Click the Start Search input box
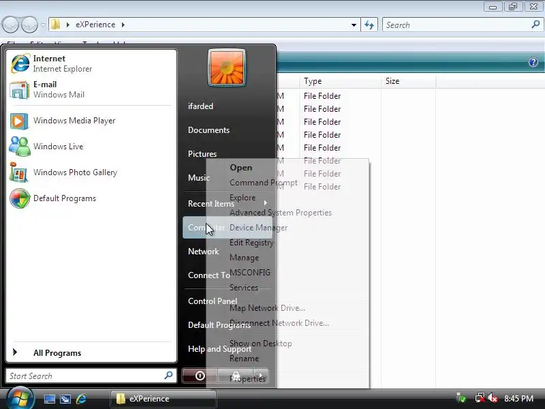This screenshot has height=409, width=545. click(x=91, y=376)
